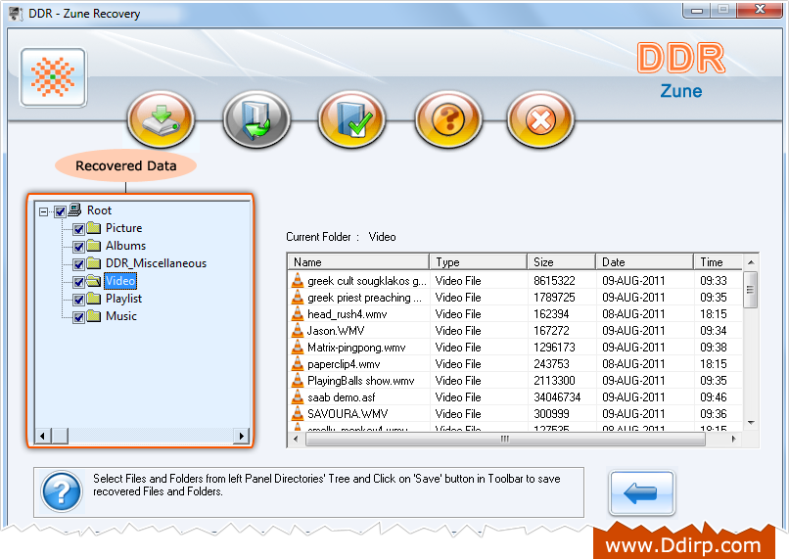
Task: Click the file list horizontal scrollbar thumb
Action: [505, 439]
